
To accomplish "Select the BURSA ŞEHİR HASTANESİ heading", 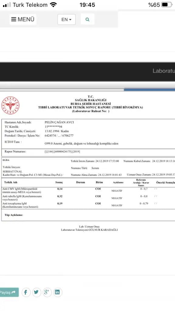I will pyautogui.click(x=91, y=104).
